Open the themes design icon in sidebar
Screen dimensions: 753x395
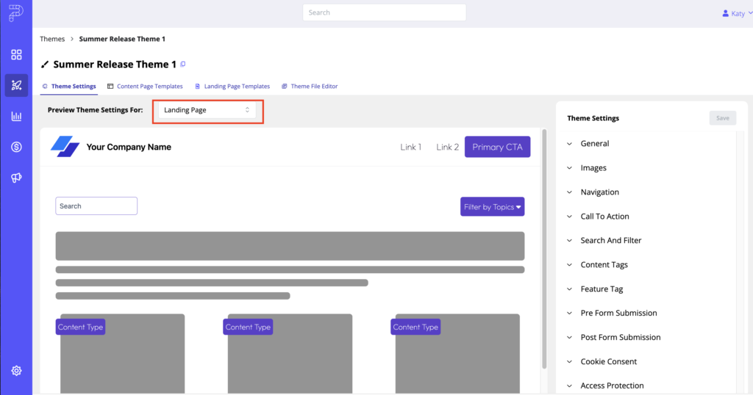16,85
